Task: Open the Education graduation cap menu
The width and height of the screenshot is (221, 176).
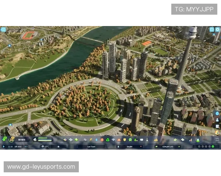Action: (x=113, y=140)
